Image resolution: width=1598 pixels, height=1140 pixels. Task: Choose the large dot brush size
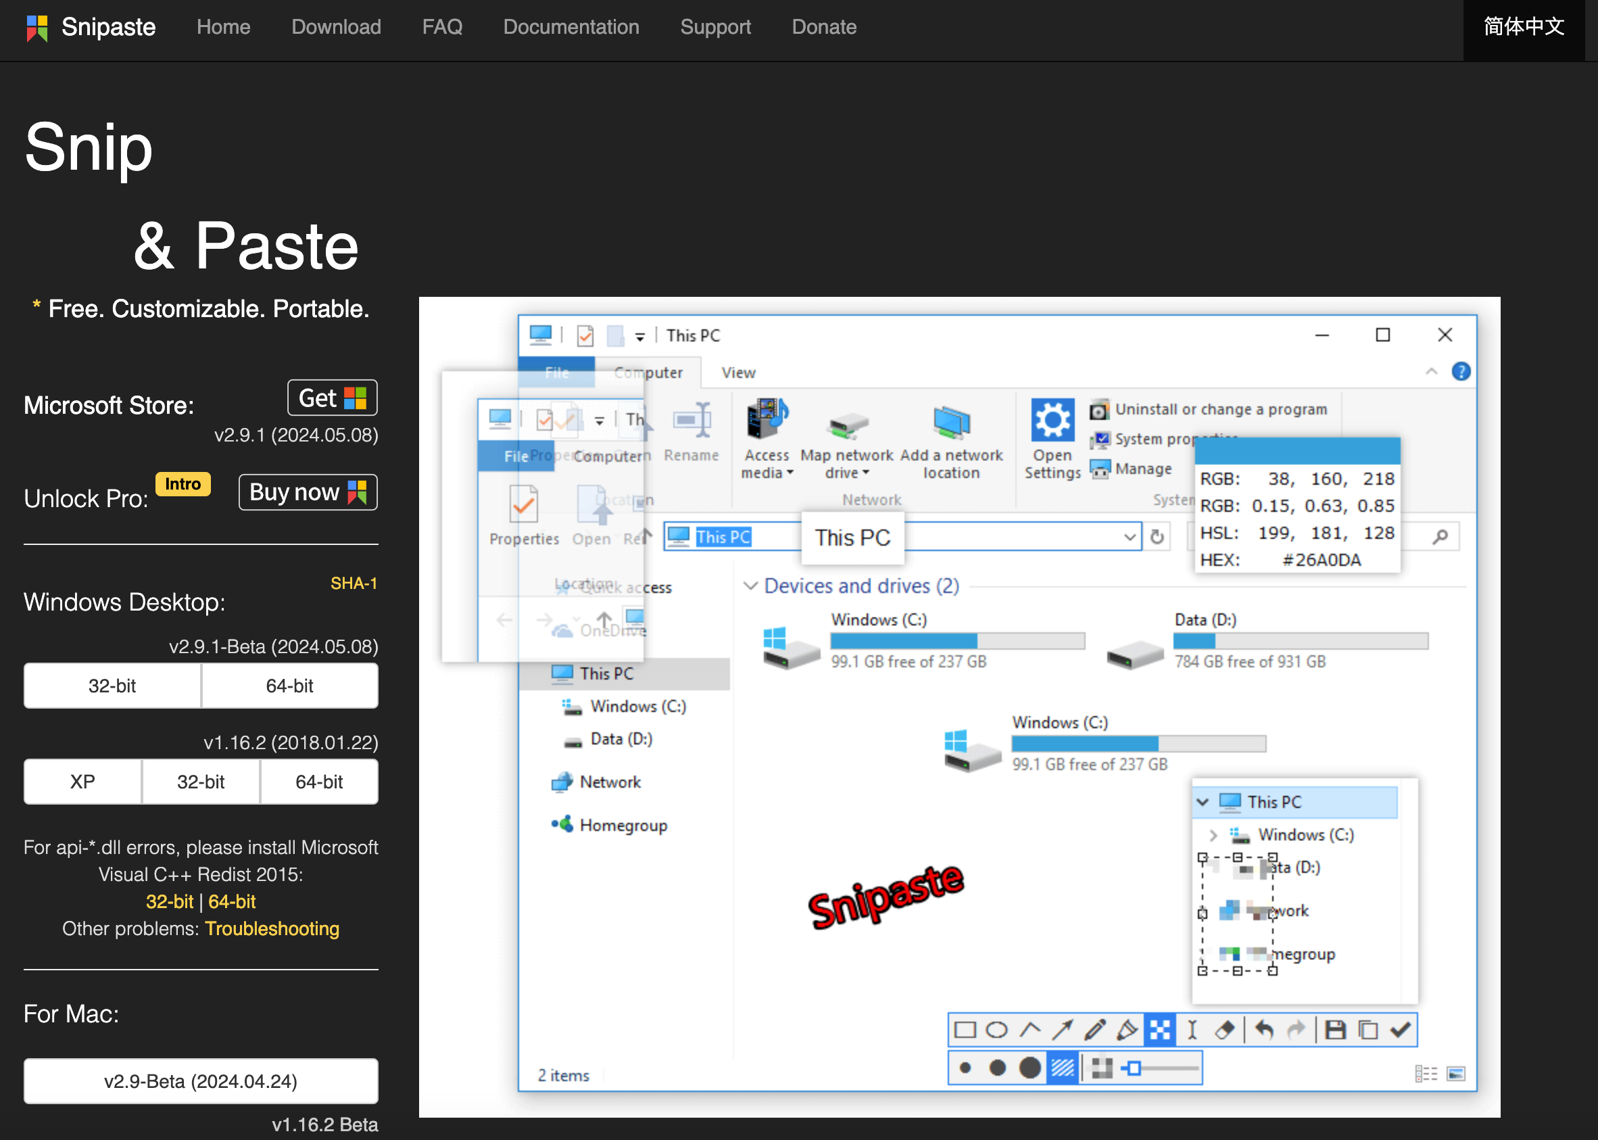1030,1068
